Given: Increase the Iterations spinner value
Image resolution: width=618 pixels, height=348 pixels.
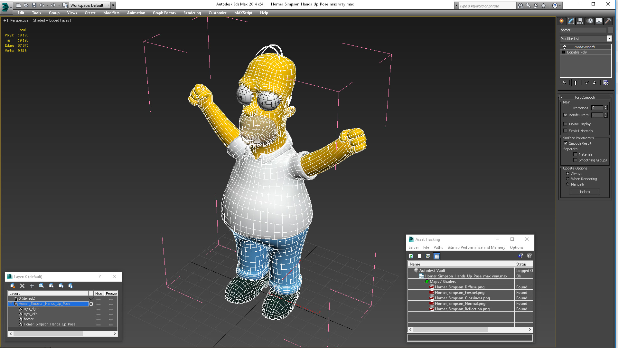Looking at the screenshot, I should pyautogui.click(x=605, y=107).
